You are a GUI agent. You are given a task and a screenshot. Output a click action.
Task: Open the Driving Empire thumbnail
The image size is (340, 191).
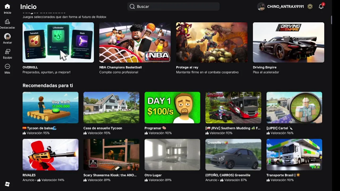tap(288, 42)
